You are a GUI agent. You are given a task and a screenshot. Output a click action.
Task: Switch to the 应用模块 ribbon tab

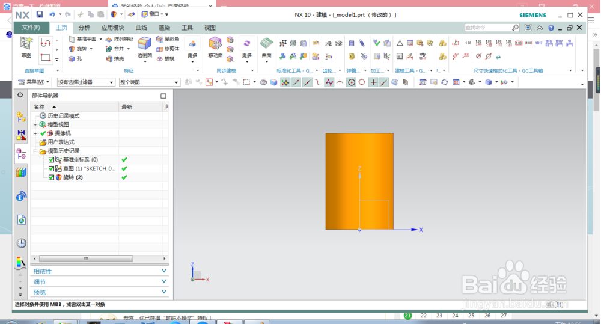coord(113,28)
